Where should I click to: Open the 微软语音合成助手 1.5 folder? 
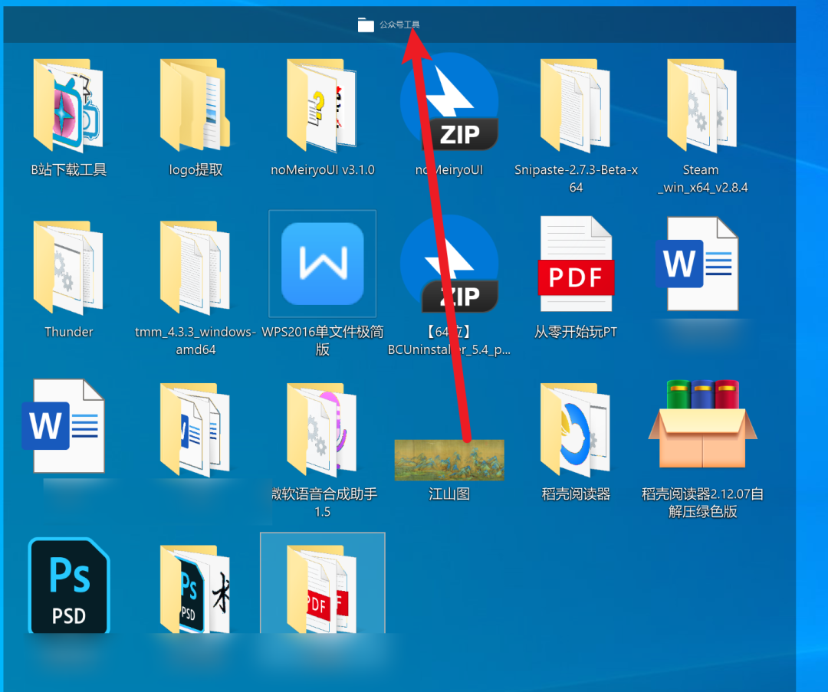[x=321, y=430]
